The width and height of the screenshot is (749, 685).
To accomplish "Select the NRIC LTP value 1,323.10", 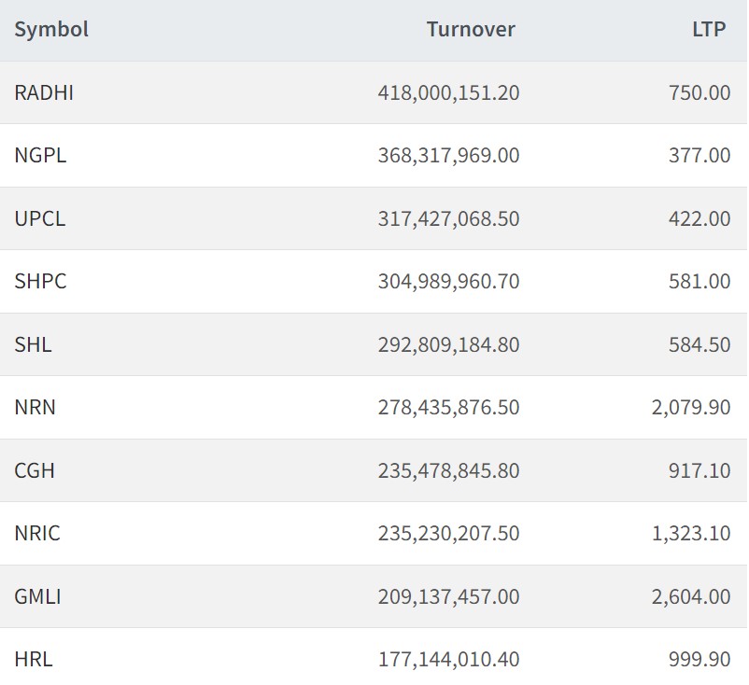I will [691, 534].
